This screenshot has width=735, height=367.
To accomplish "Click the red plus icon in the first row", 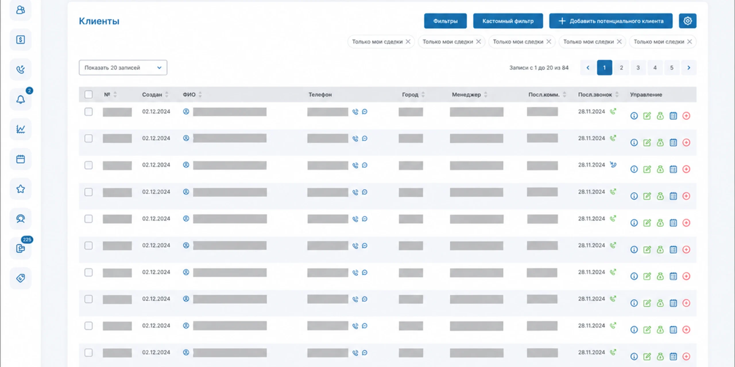I will tap(686, 116).
